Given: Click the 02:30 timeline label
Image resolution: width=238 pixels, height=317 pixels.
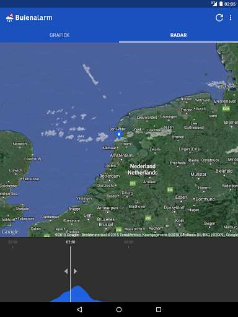Looking at the screenshot, I should pyautogui.click(x=71, y=242).
